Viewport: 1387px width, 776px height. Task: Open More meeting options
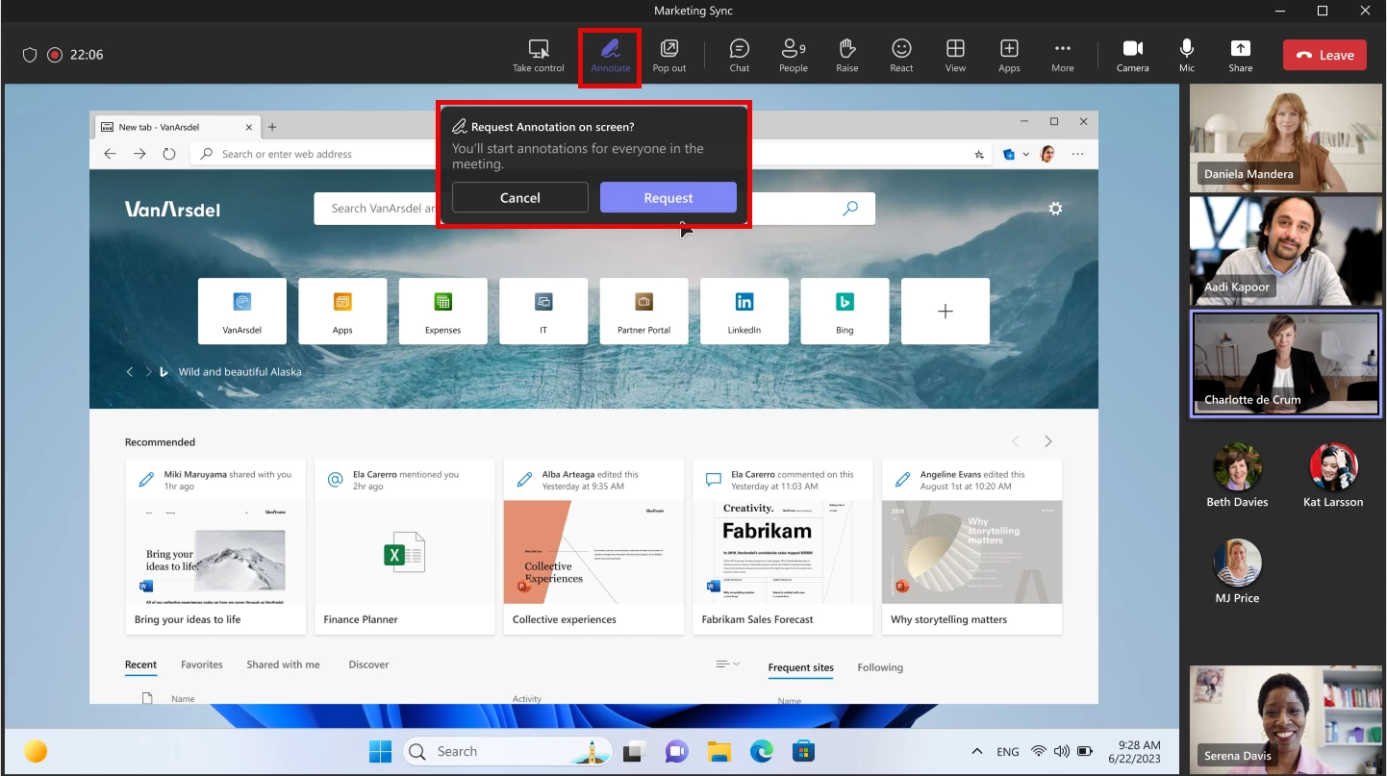pyautogui.click(x=1062, y=56)
